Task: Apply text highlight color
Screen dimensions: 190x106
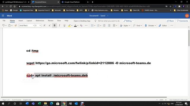Action: [x=69, y=26]
